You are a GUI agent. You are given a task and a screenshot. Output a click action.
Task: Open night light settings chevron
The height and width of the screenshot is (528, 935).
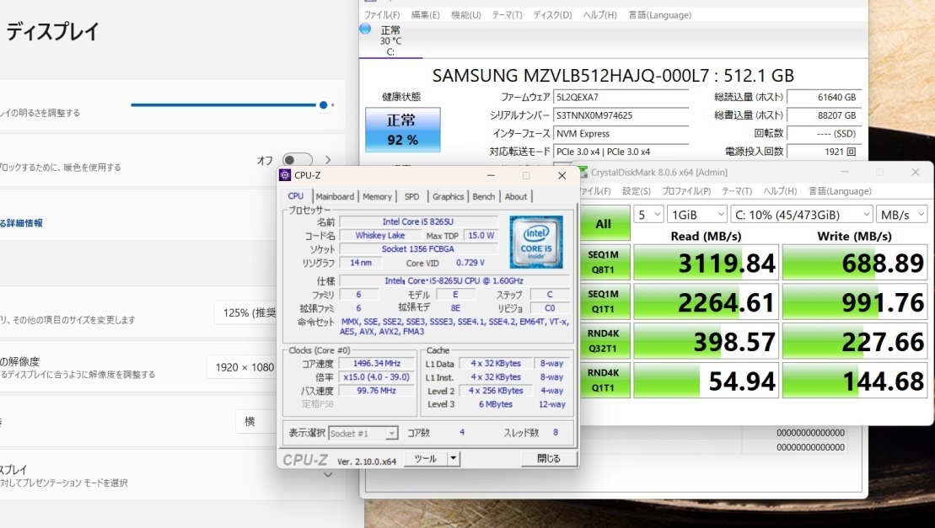tap(328, 160)
